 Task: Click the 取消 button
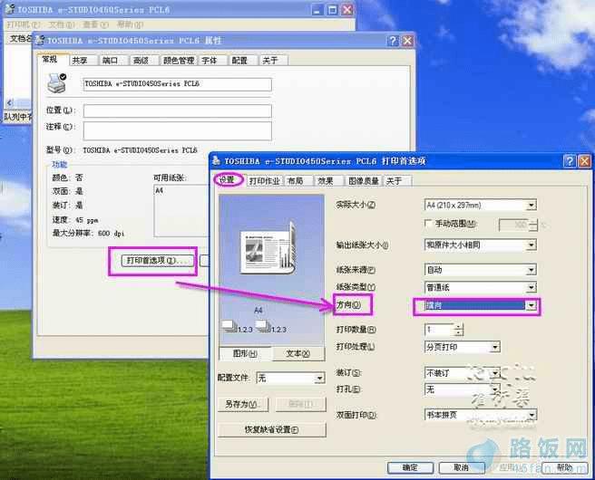click(x=462, y=468)
